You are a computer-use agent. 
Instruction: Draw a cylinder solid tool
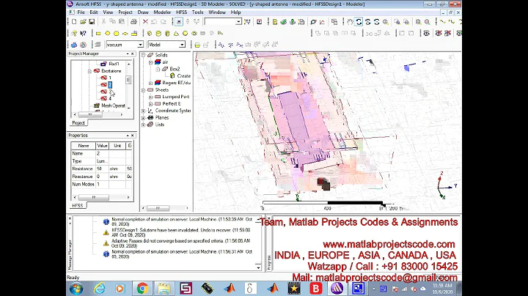(158, 33)
